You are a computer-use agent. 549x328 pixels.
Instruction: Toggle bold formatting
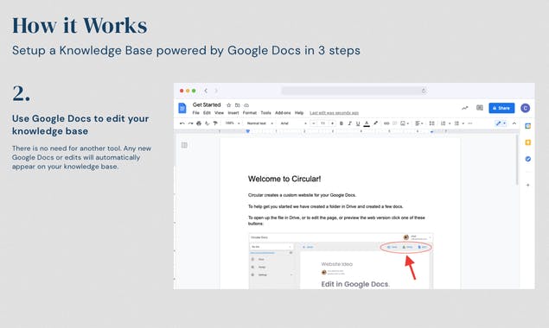click(342, 123)
